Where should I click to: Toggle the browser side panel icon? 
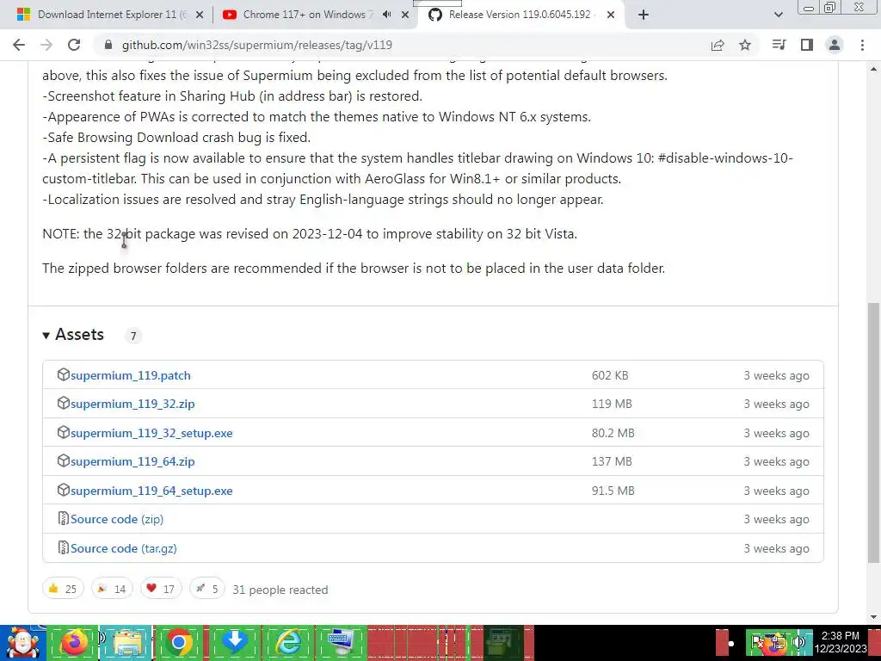point(807,45)
